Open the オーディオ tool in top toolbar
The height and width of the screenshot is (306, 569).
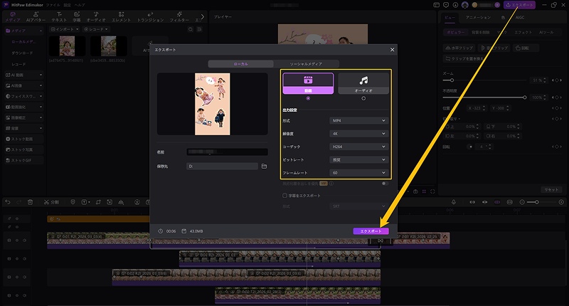[96, 16]
